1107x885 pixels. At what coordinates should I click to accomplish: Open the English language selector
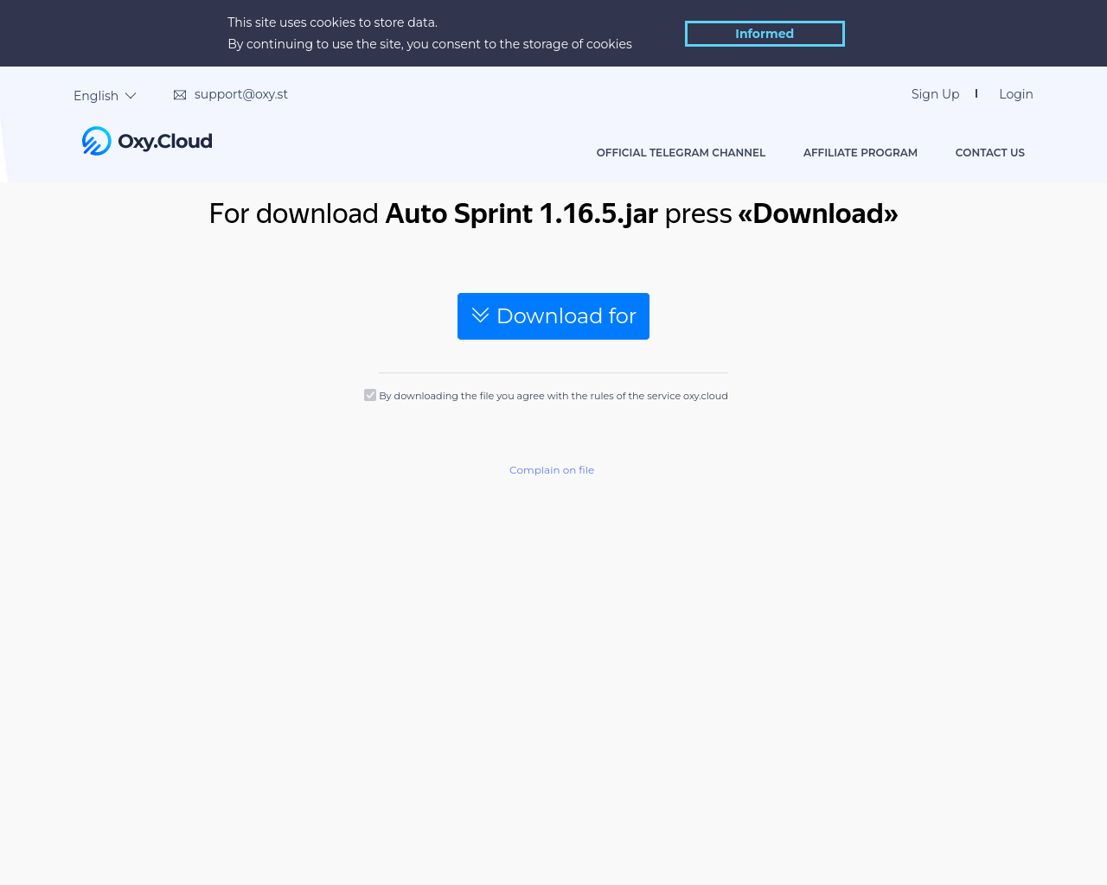pos(105,96)
